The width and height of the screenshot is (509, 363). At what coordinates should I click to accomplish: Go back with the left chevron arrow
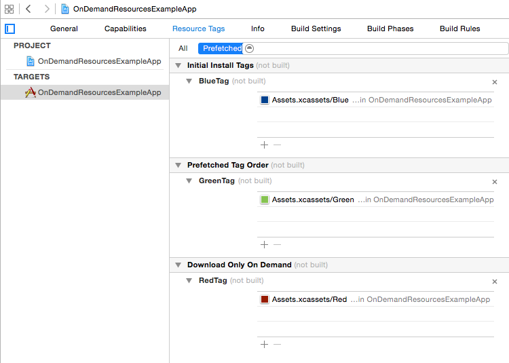click(29, 9)
